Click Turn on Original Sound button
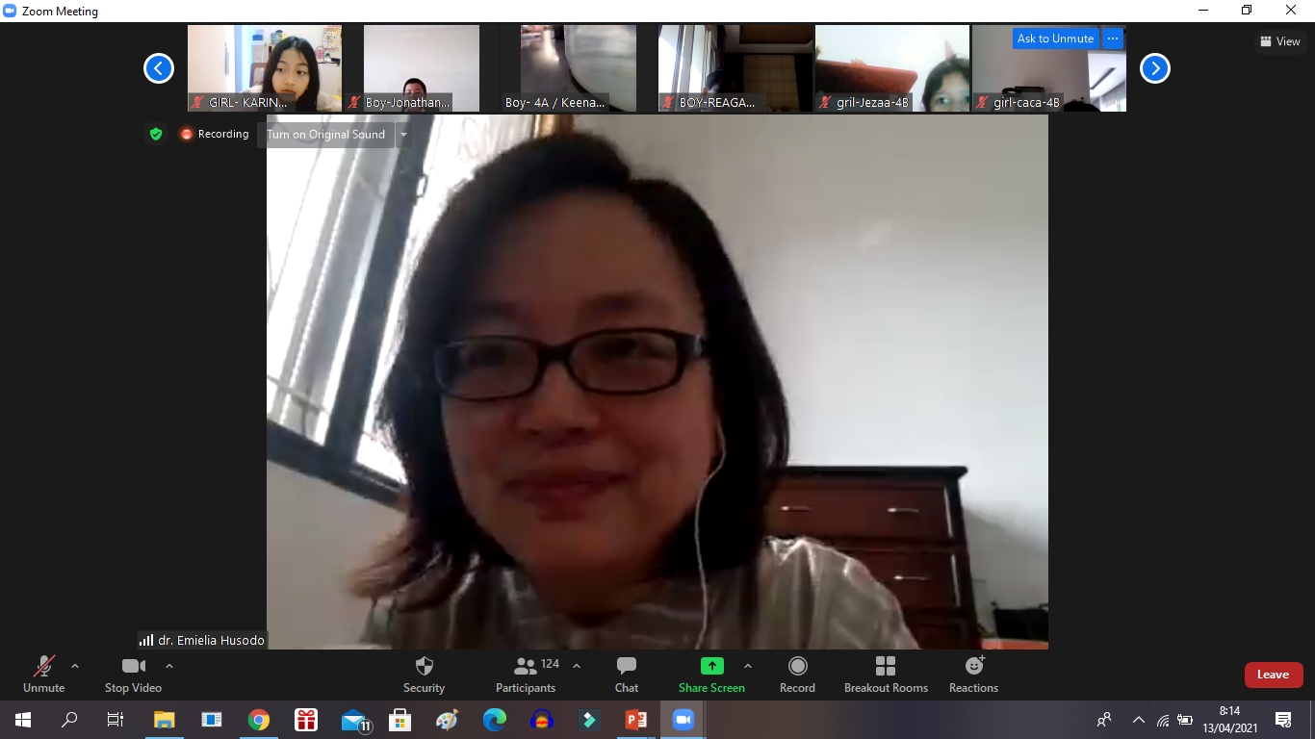The width and height of the screenshot is (1315, 739). 325,135
